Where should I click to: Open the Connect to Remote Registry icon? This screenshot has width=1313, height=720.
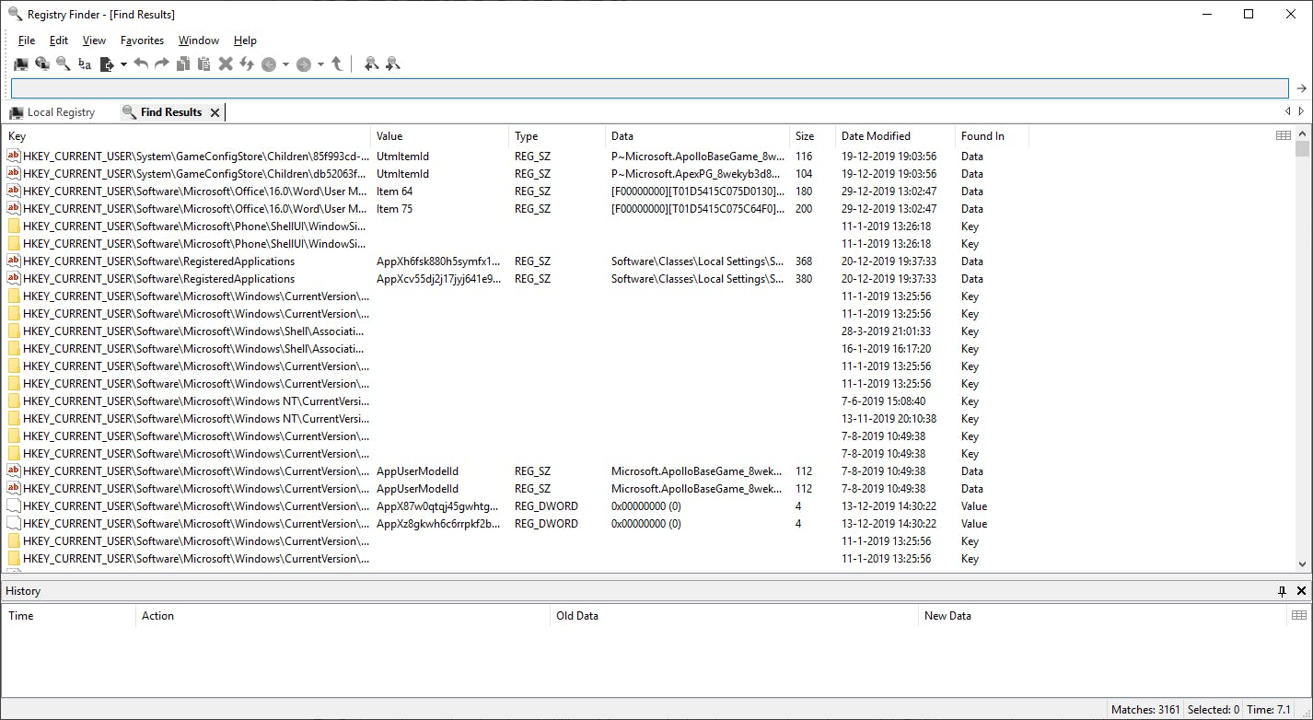[x=42, y=64]
